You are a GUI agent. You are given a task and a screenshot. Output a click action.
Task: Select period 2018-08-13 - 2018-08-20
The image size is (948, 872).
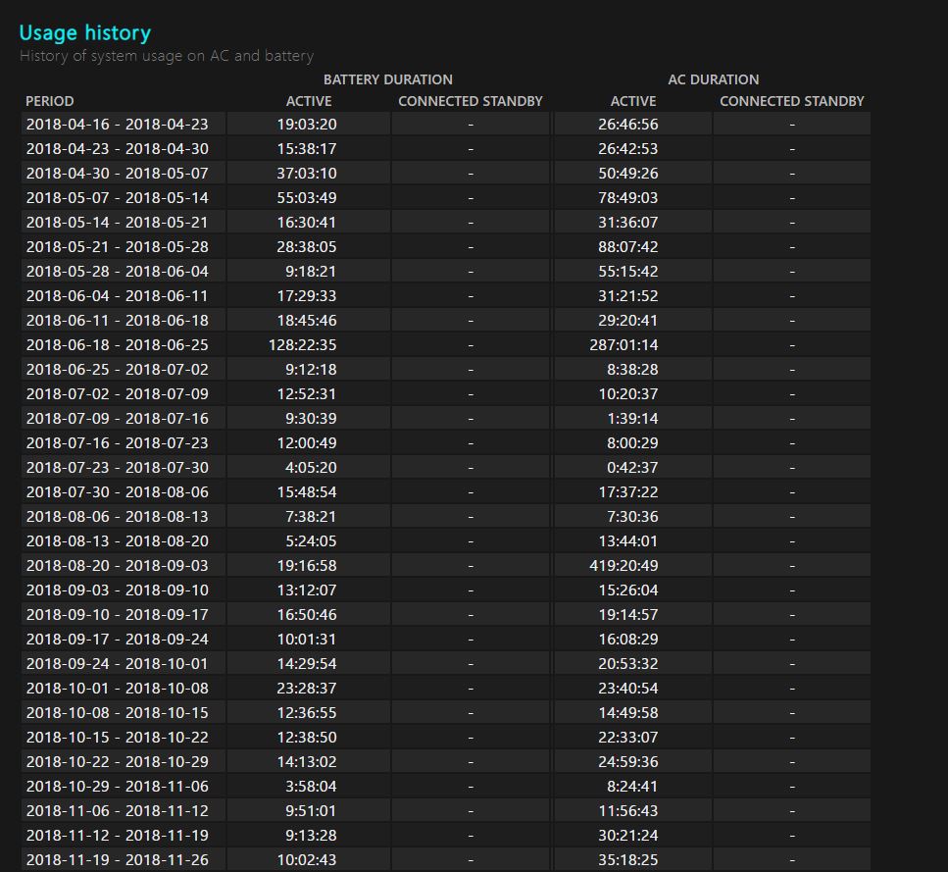click(118, 540)
